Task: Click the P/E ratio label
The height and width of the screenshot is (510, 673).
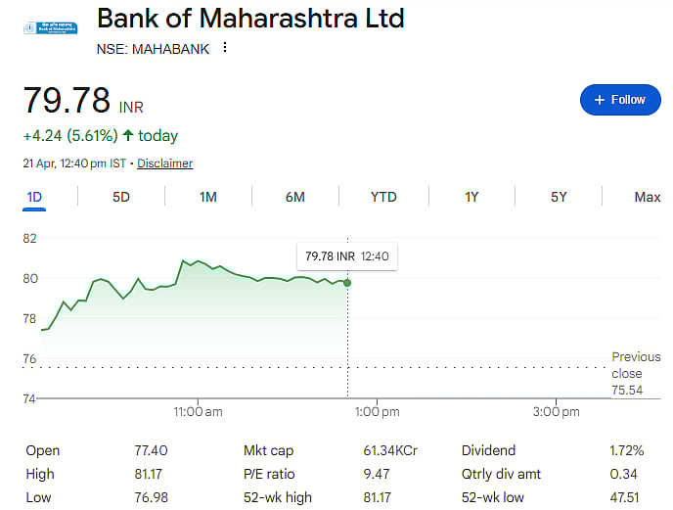Action: [270, 474]
